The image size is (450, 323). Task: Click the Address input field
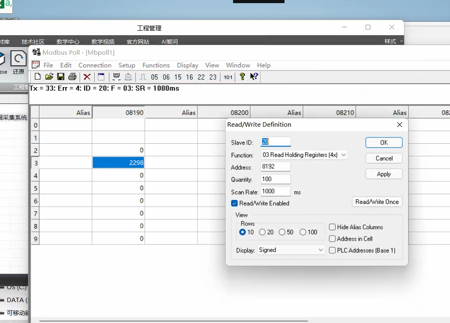276,167
